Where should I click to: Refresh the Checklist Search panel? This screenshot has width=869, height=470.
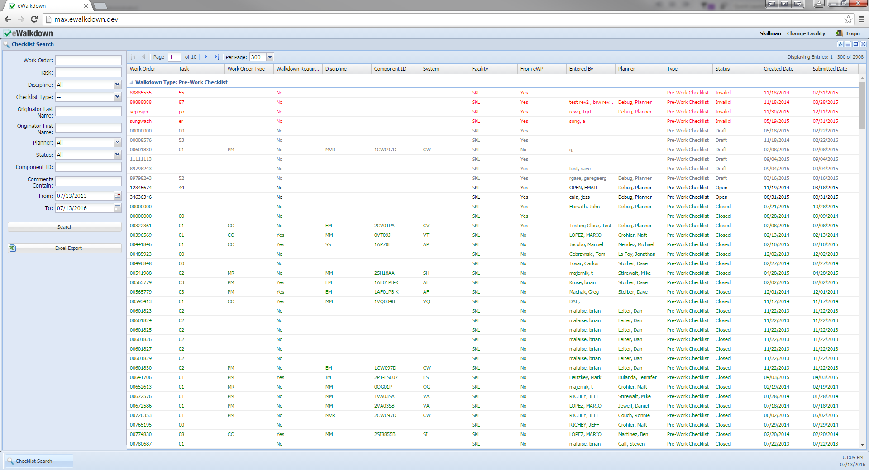[x=840, y=44]
